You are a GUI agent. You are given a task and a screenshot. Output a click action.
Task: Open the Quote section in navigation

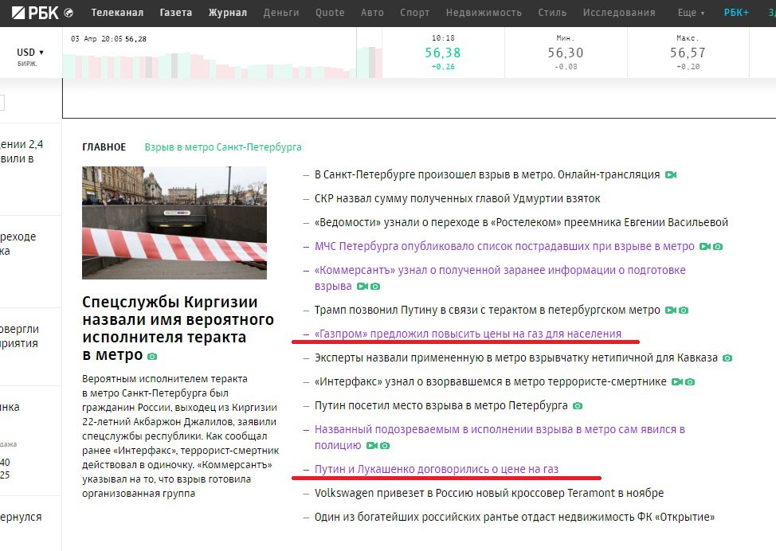330,13
